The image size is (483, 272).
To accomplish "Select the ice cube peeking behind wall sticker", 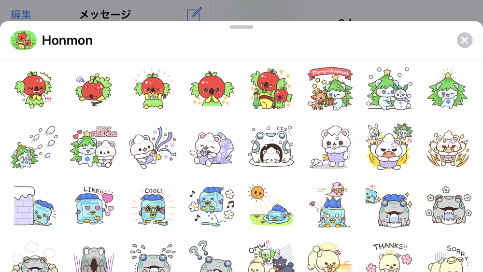I will 34,206.
